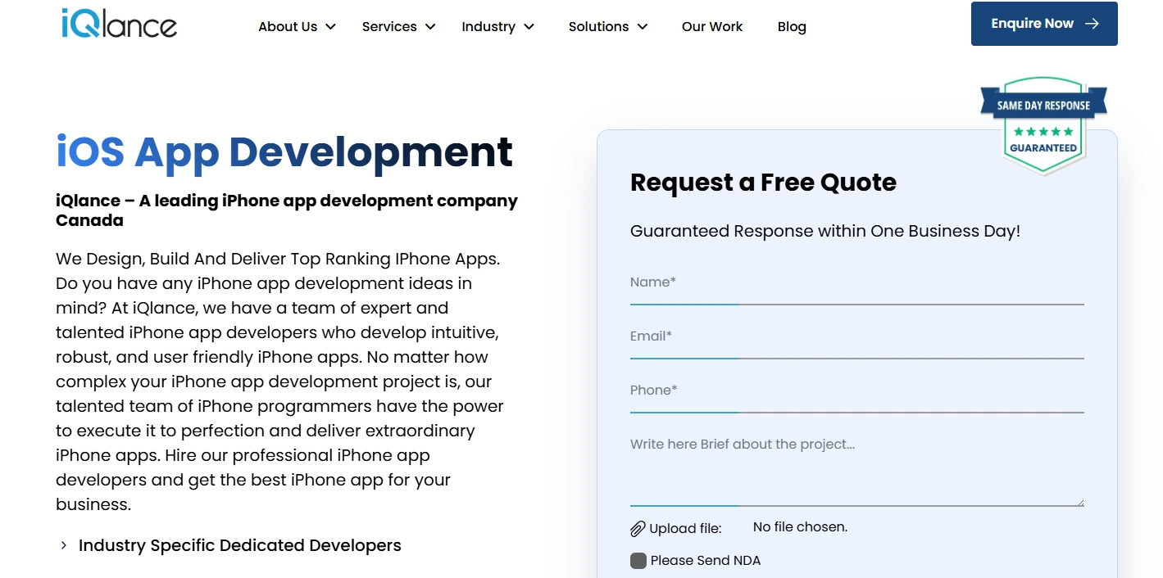The height and width of the screenshot is (578, 1163).
Task: Expand the Services dropdown menu
Action: pyautogui.click(x=398, y=26)
